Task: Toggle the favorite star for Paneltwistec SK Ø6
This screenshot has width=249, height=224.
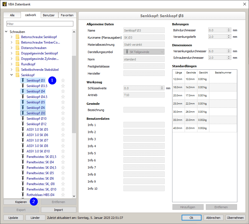Action: 63,178
